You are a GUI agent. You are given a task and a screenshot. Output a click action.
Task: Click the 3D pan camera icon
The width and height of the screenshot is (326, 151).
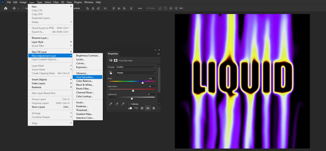(171, 8)
